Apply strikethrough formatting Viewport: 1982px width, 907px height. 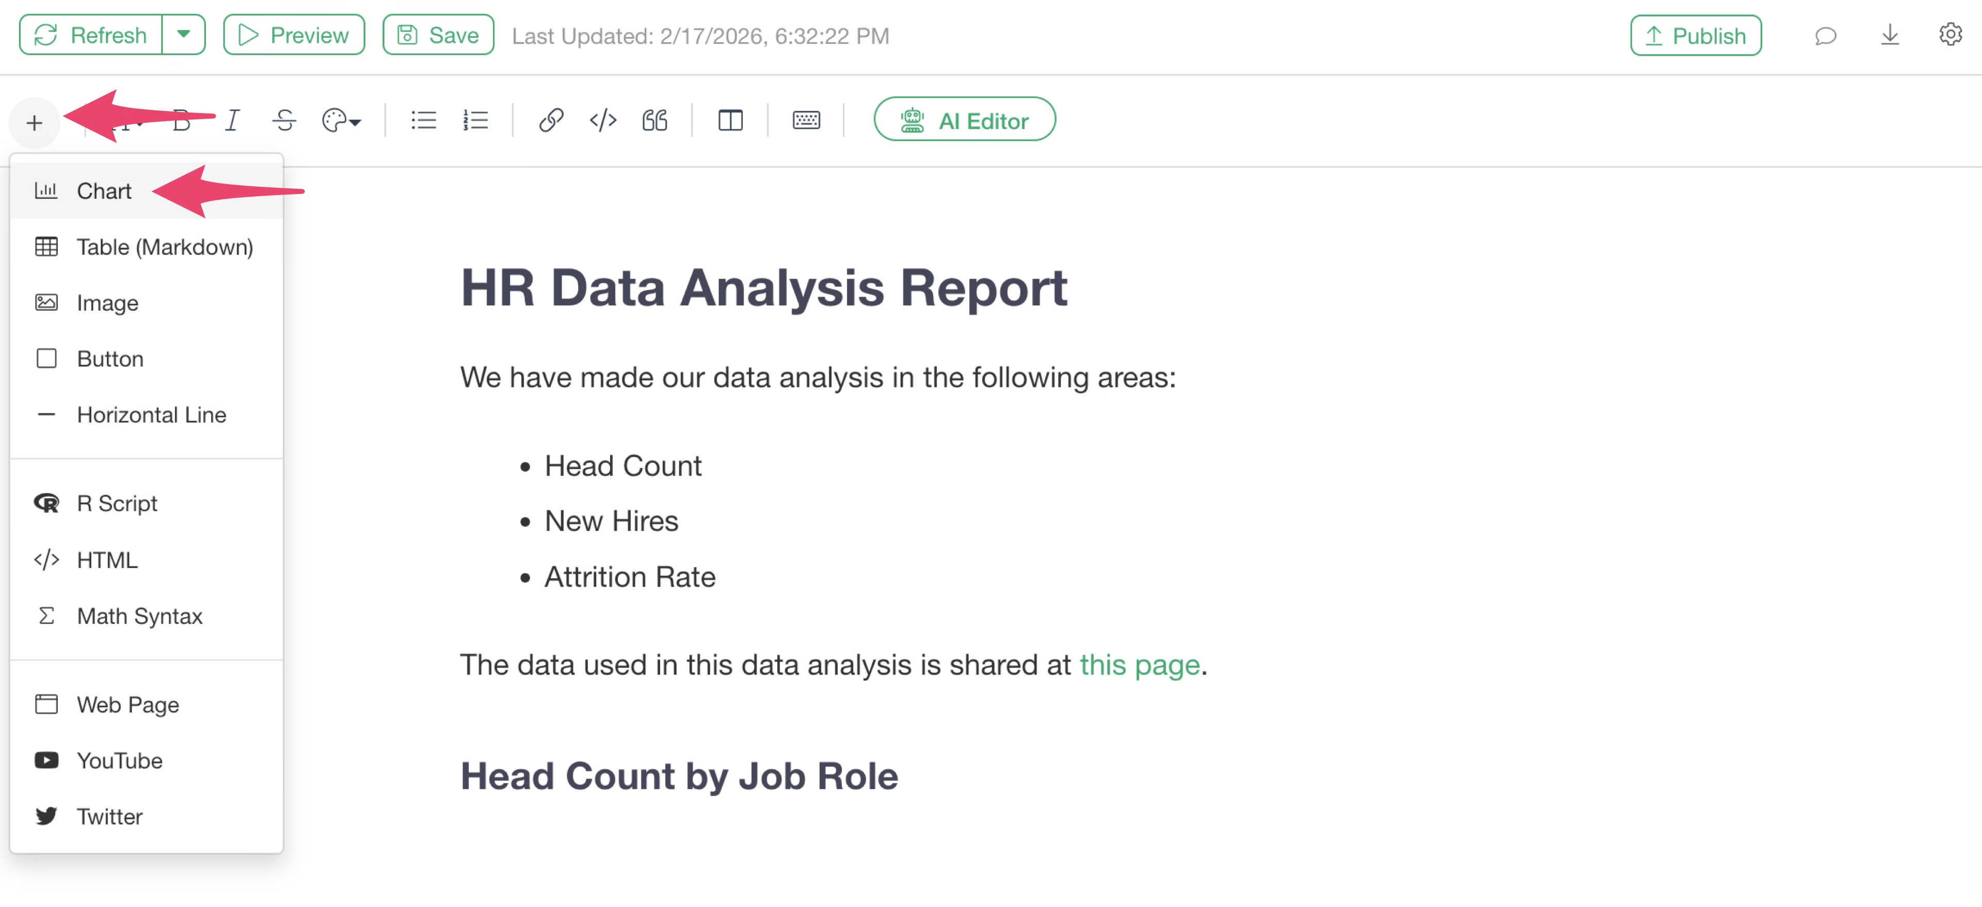284,121
